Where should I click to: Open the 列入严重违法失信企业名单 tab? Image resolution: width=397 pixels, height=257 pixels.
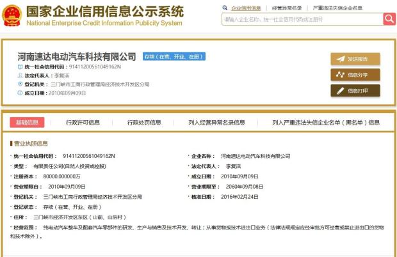[x=326, y=123]
